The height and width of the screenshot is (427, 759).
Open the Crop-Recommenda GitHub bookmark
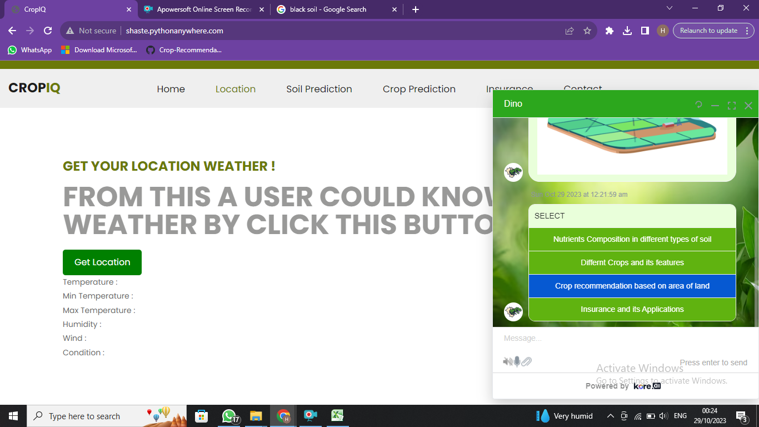pyautogui.click(x=184, y=50)
